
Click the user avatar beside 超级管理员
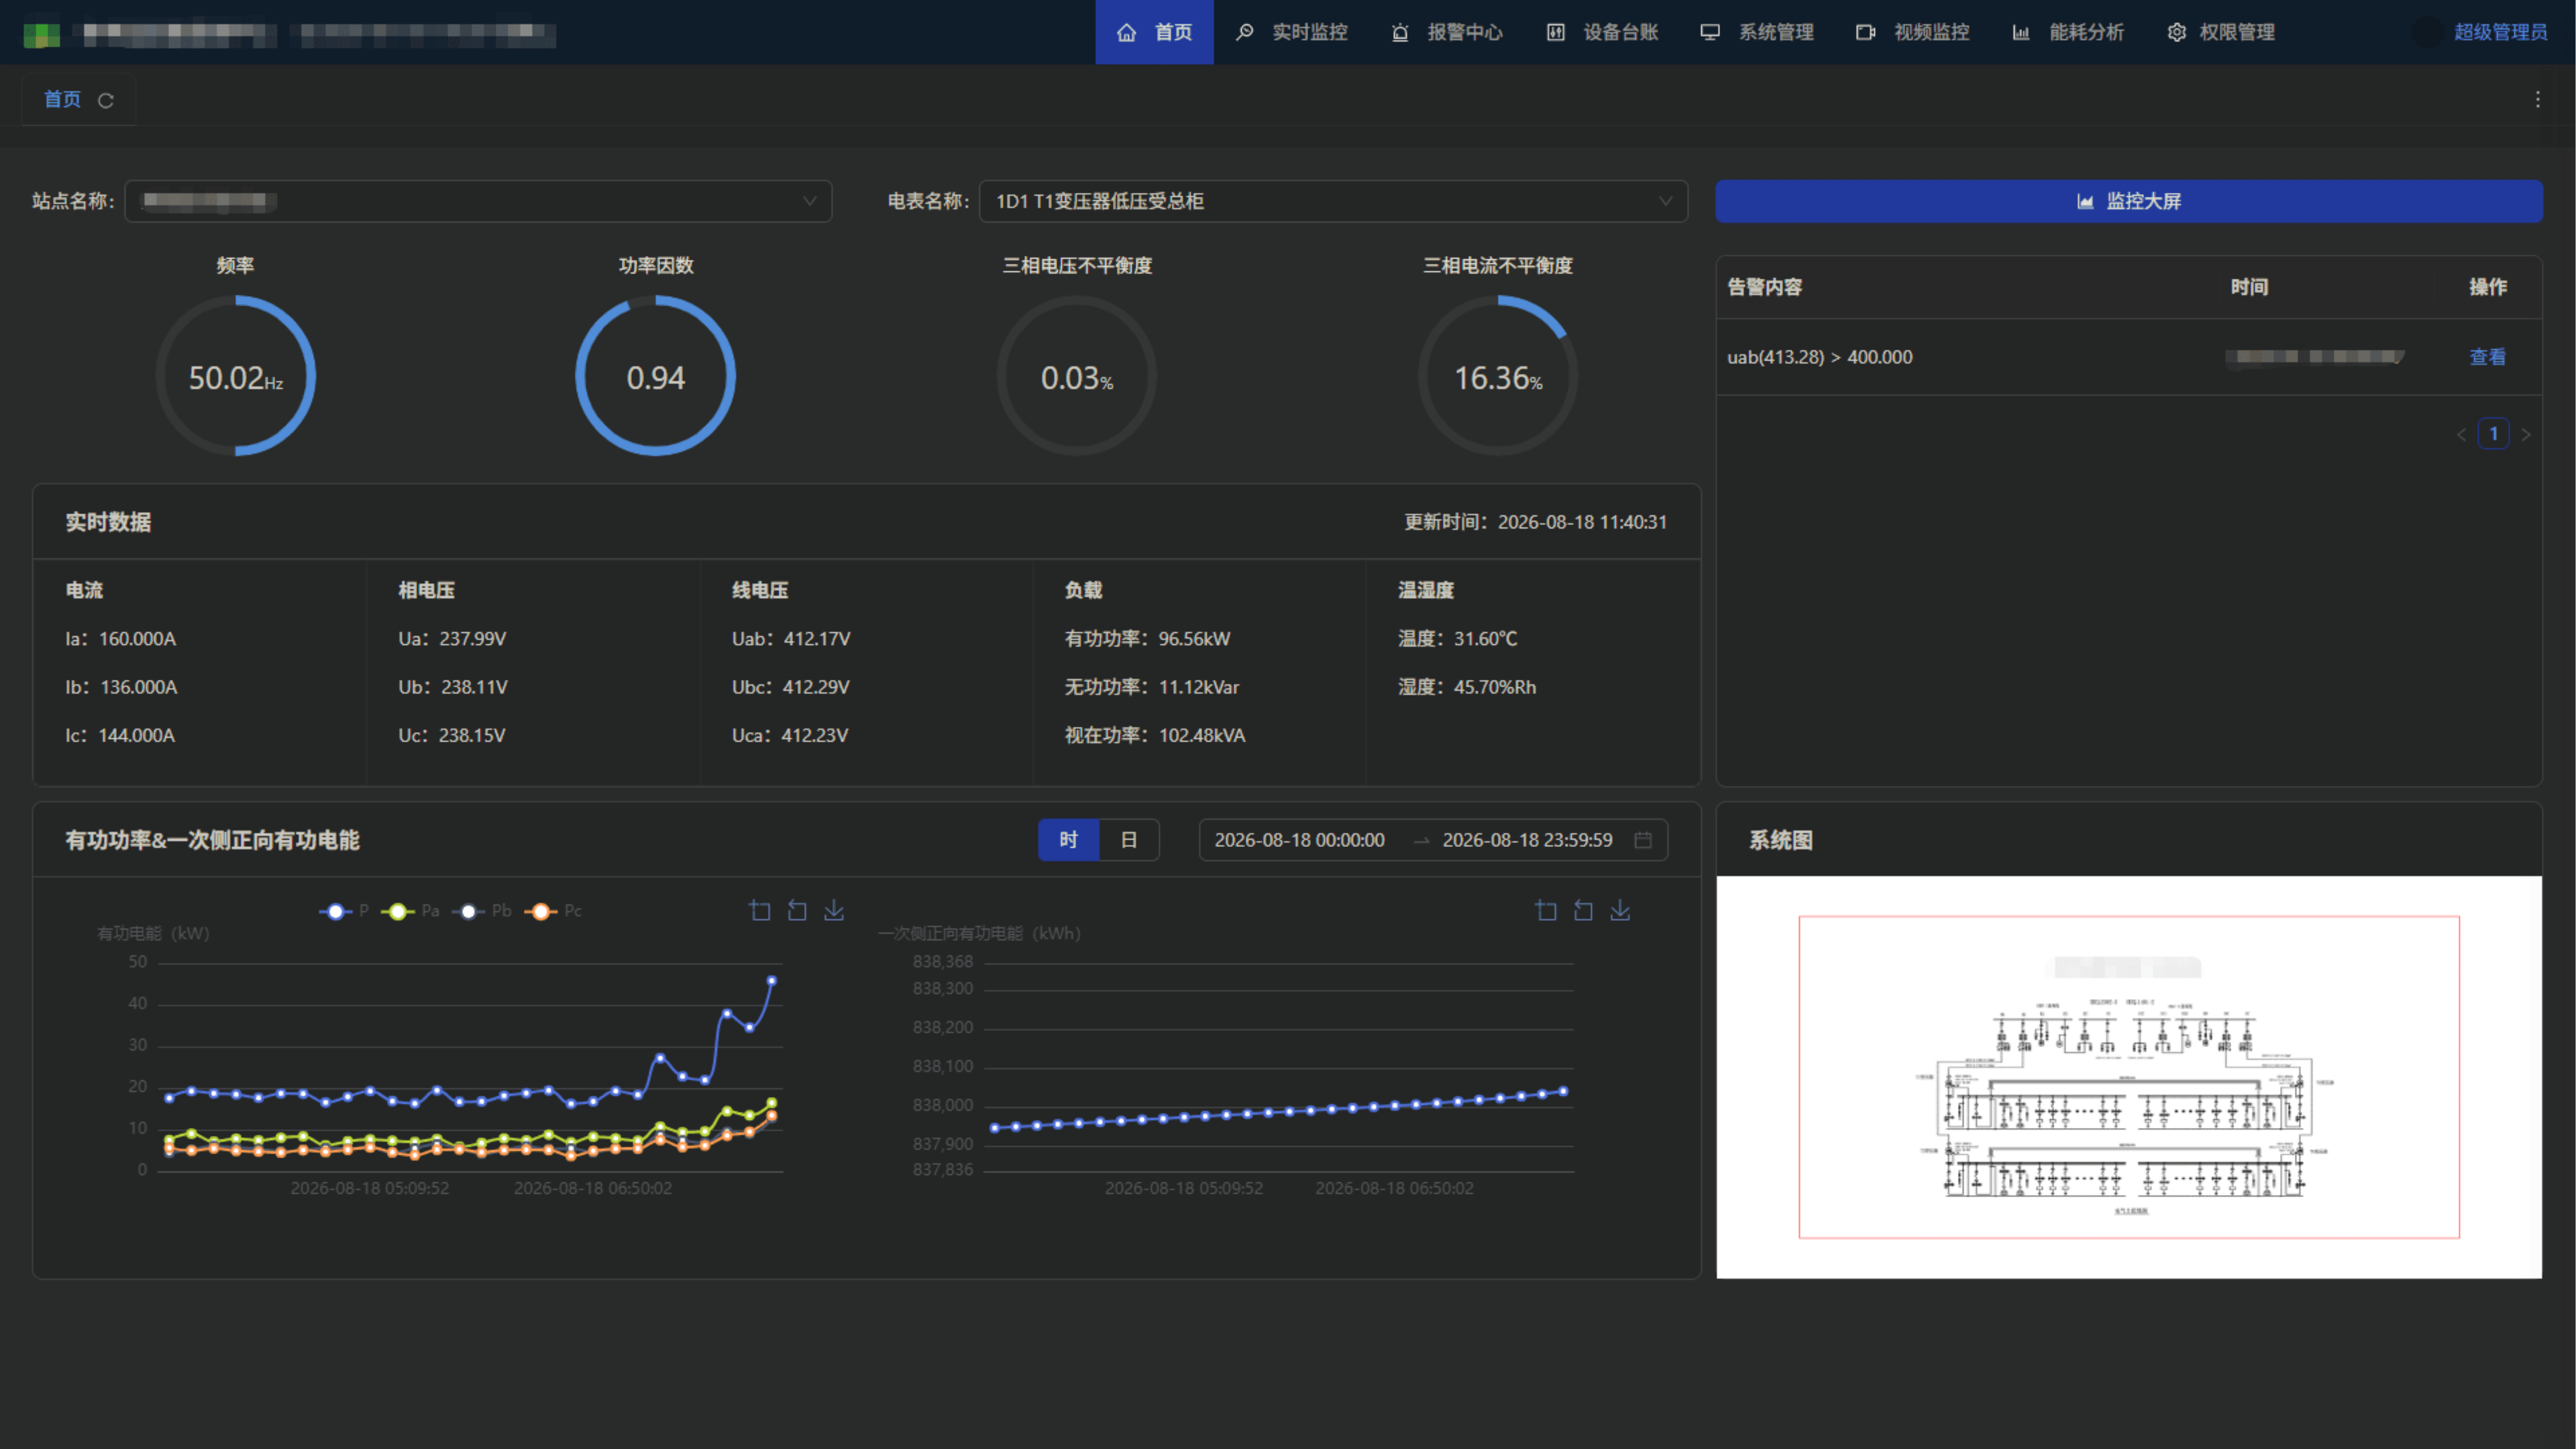tap(2427, 32)
